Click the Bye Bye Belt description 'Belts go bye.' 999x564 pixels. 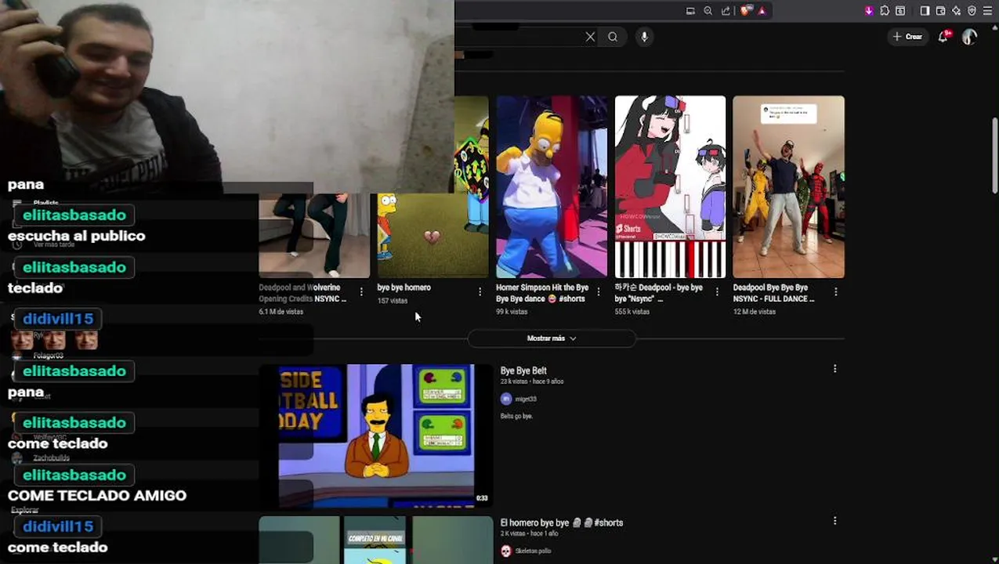[516, 416]
